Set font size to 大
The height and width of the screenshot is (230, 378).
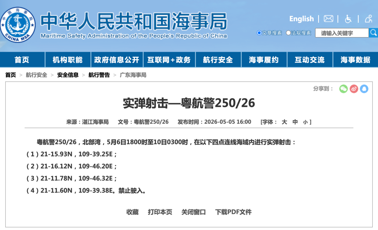click(x=285, y=122)
